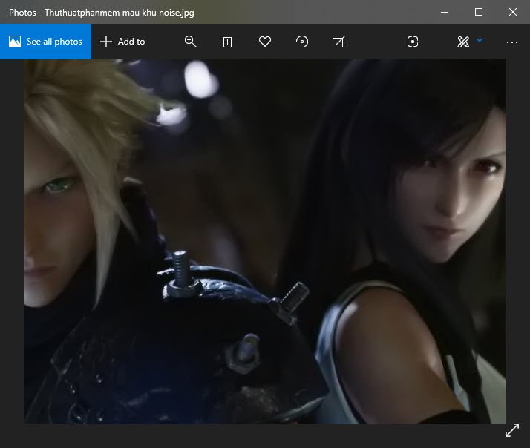Expand the blue chevron next to Edit & Create
The image size is (530, 448).
[480, 40]
